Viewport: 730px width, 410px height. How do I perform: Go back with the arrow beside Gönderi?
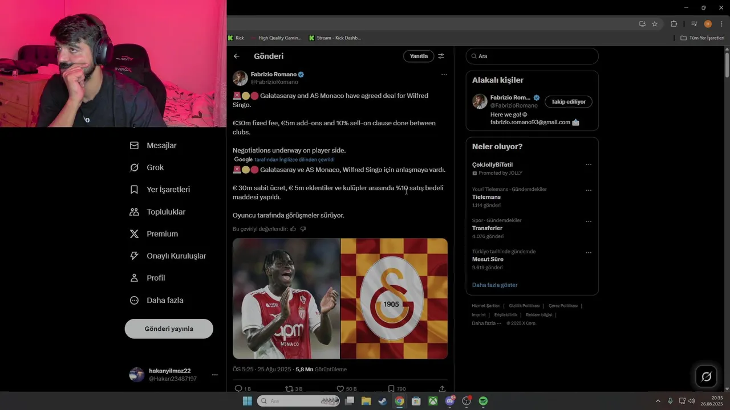[237, 56]
